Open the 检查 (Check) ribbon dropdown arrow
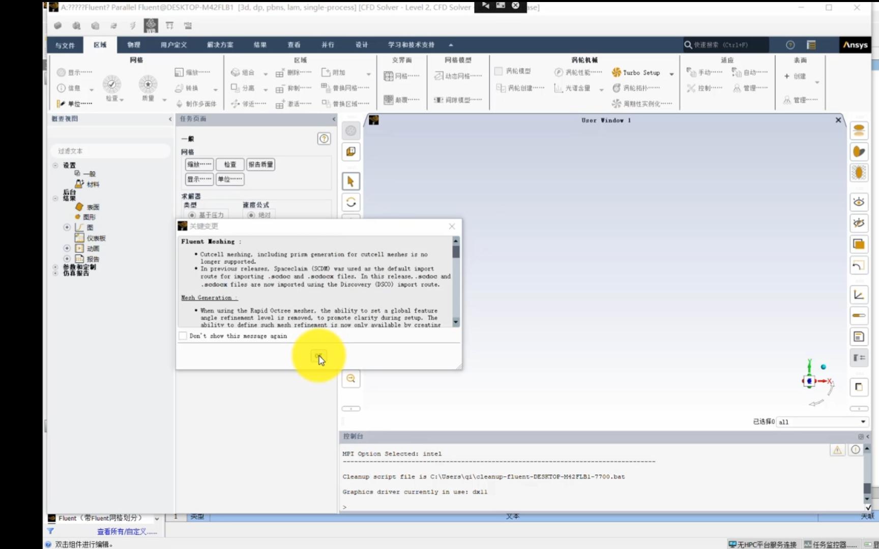This screenshot has height=549, width=879. click(x=122, y=100)
